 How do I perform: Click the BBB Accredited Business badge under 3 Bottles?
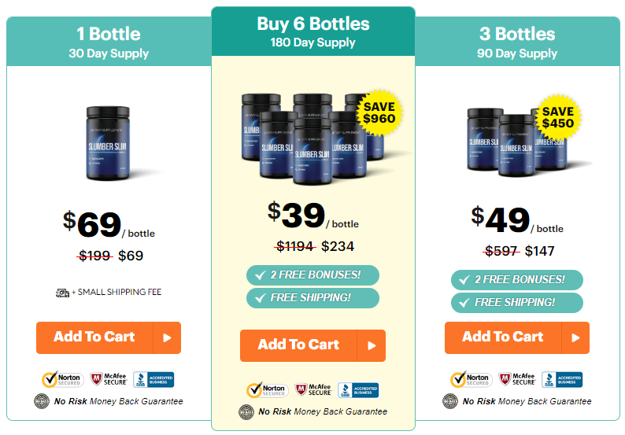[562, 379]
